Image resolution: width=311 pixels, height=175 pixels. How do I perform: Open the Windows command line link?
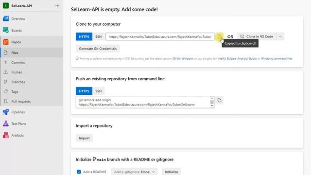(x=276, y=58)
